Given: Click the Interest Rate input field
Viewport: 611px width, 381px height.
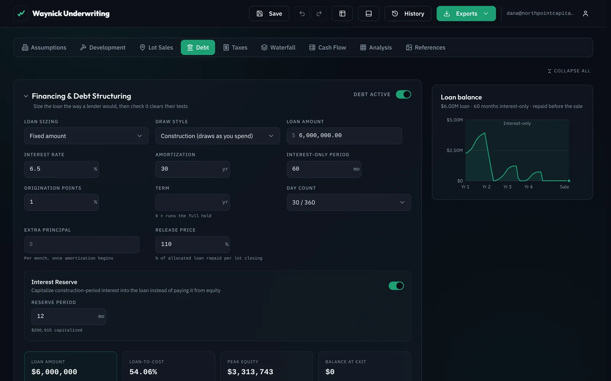Looking at the screenshot, I should click(x=61, y=169).
